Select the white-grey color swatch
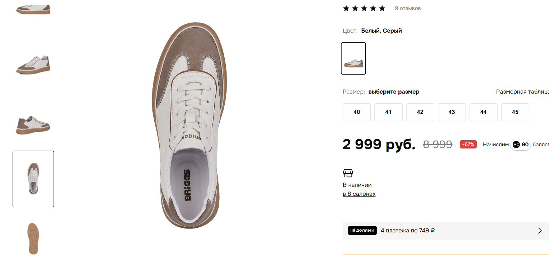Image resolution: width=549 pixels, height=255 pixels. (353, 58)
